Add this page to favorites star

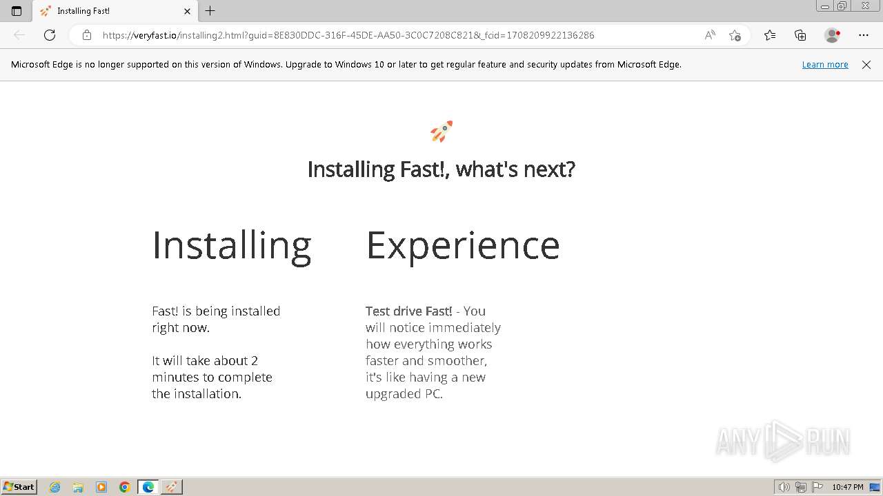(x=735, y=35)
